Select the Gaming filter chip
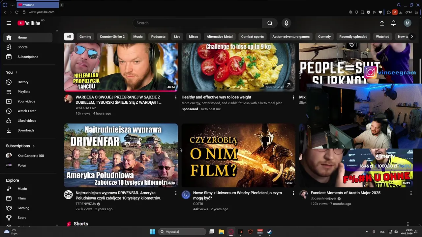This screenshot has height=237, width=422. (85, 37)
